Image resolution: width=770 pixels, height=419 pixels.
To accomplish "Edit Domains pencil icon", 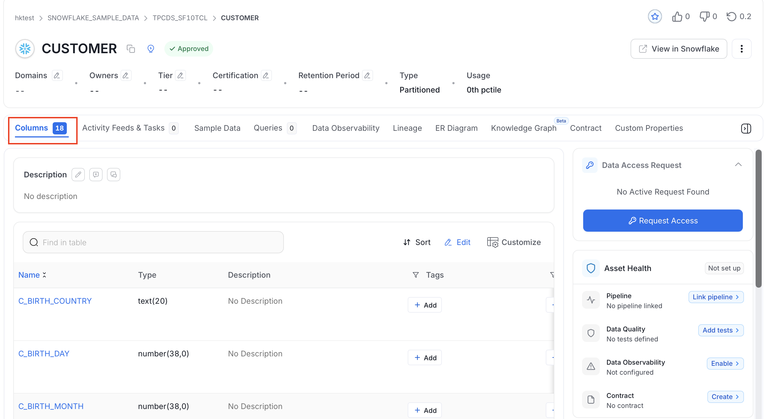I will pyautogui.click(x=57, y=75).
